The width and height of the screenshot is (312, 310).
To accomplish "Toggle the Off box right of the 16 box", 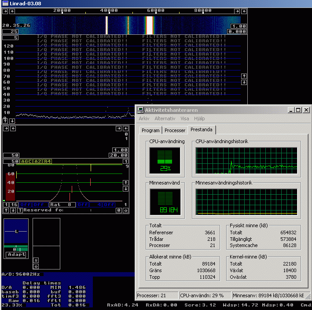I will (x=26, y=204).
